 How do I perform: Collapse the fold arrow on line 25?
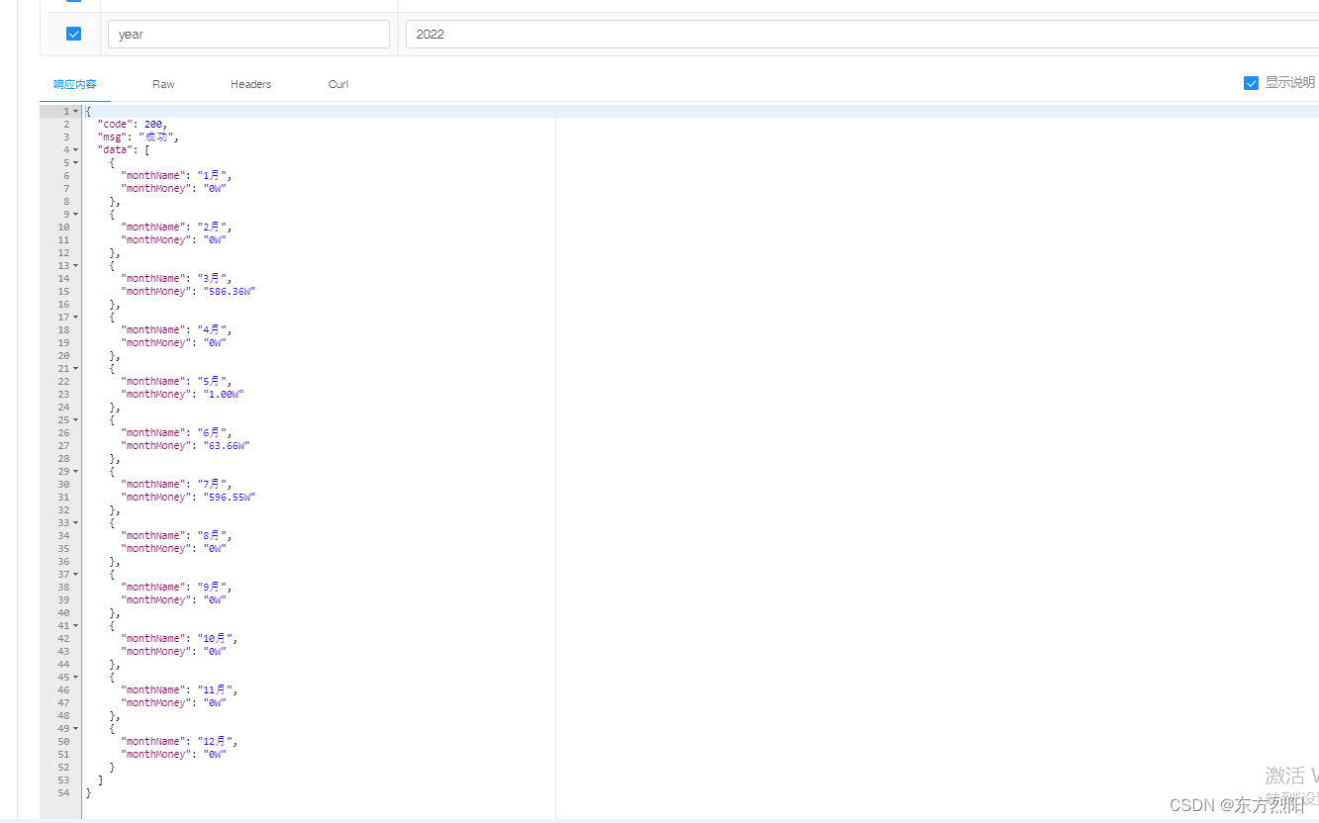tap(75, 419)
